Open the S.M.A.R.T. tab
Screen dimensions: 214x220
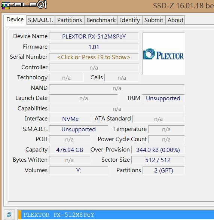tap(40, 20)
